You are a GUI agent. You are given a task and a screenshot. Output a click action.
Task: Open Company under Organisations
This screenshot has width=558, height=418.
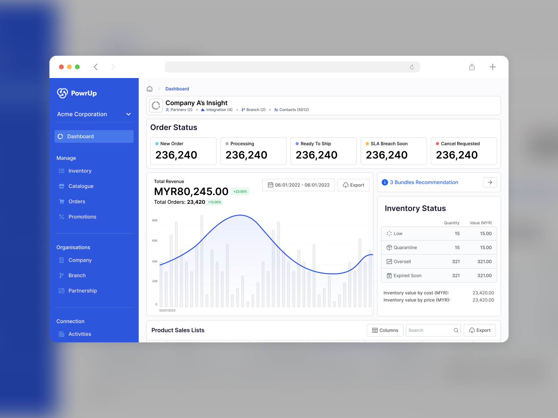80,260
